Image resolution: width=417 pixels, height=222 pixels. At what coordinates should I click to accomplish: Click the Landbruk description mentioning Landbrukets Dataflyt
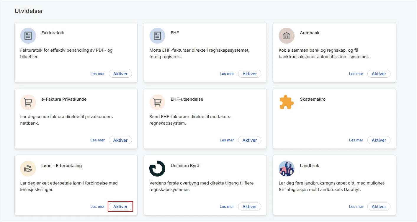tap(331, 186)
